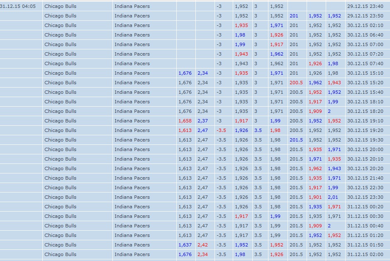Click the match date 31.12.15 04:05
Screen dimensions: 390x261
pos(18,6)
